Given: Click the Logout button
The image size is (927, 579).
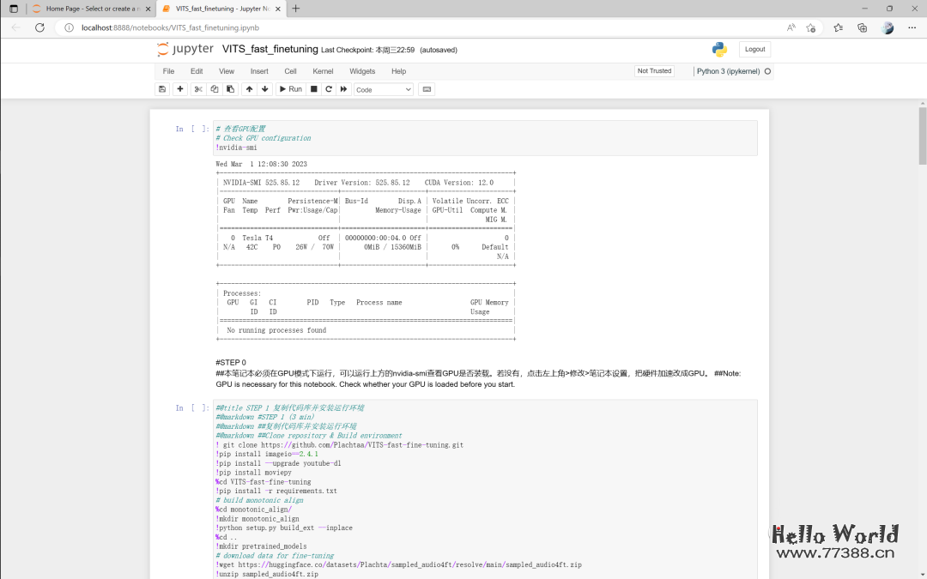Looking at the screenshot, I should coord(754,50).
